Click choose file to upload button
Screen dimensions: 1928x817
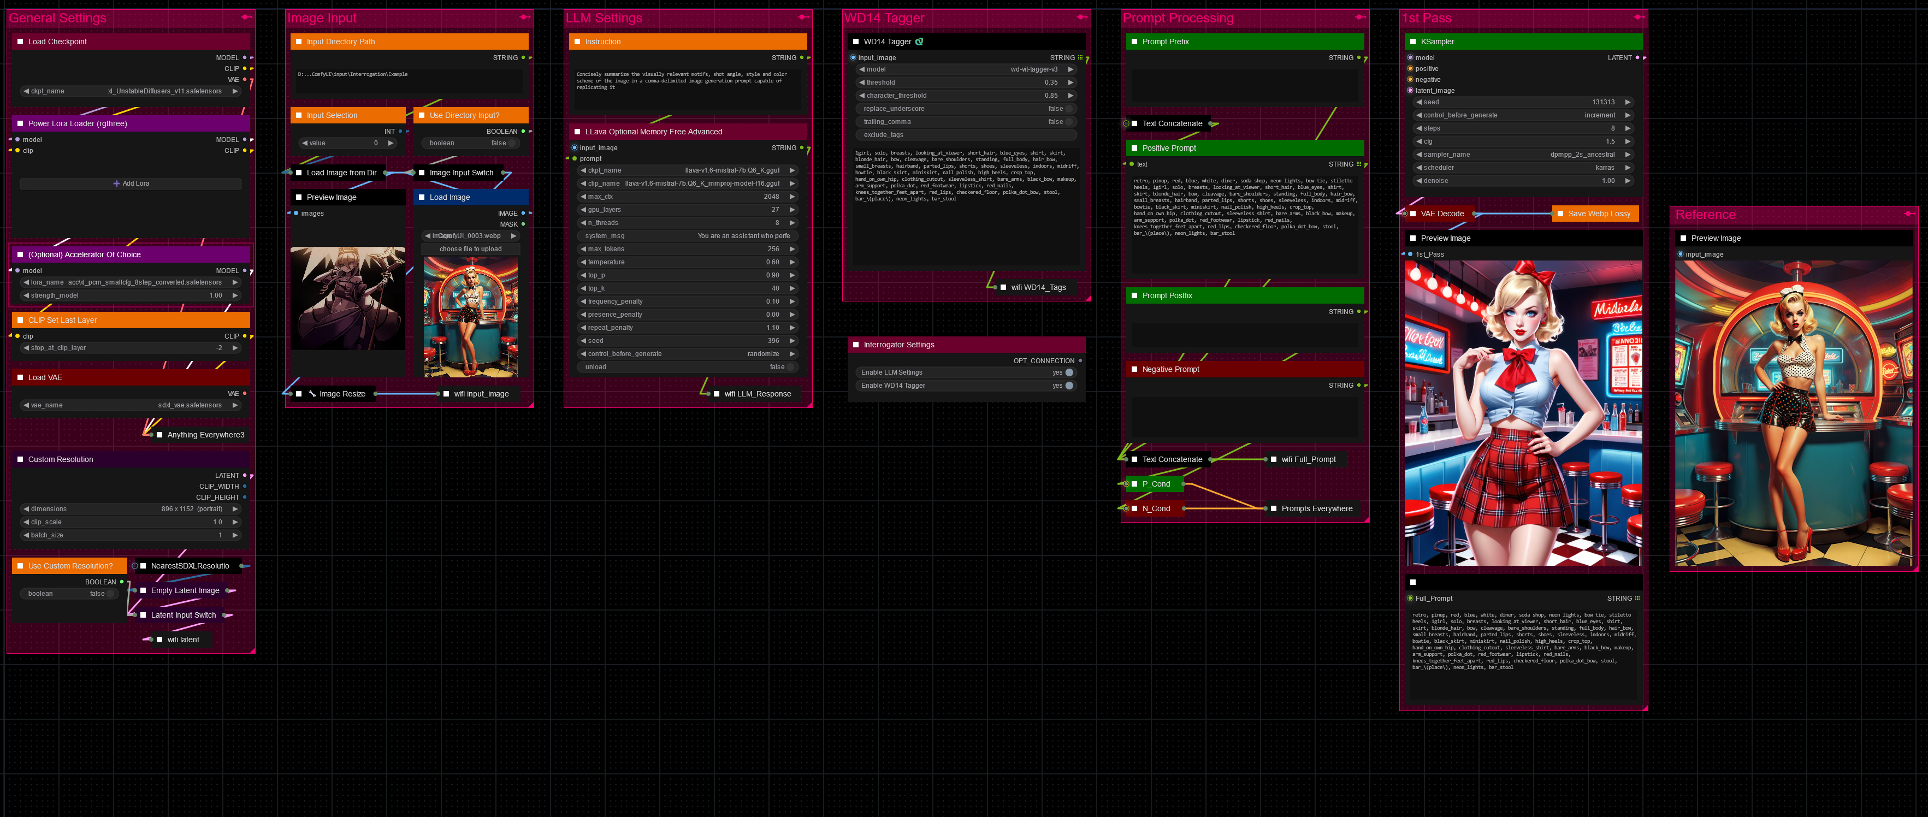(470, 249)
